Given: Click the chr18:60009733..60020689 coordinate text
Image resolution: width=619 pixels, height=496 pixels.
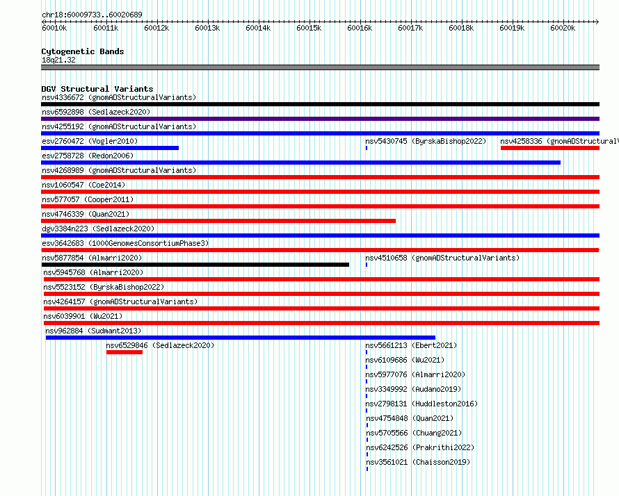Looking at the screenshot, I should point(92,15).
